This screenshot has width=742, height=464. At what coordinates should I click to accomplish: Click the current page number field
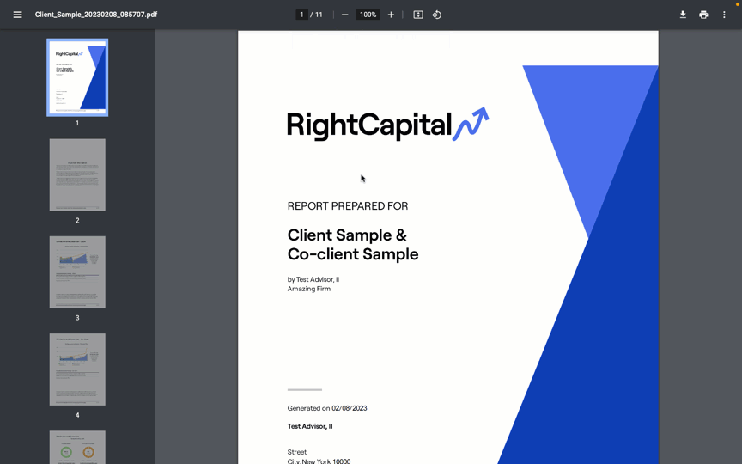click(x=301, y=15)
